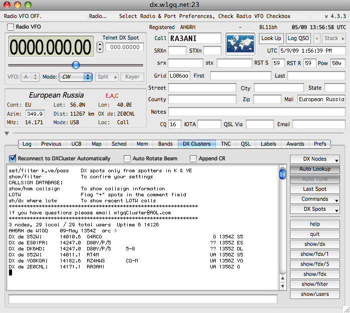Click the show/dx command button

(315, 244)
